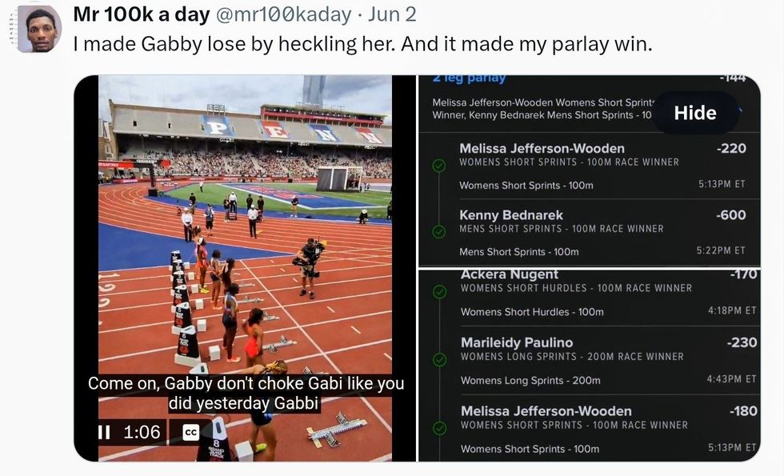This screenshot has height=476, width=784.
Task: Click the Hide button on the image
Action: (694, 113)
